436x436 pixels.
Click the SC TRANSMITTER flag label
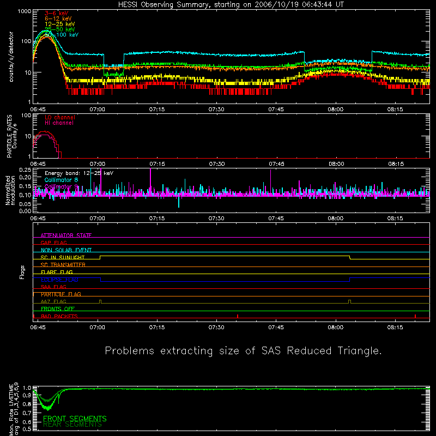click(x=63, y=265)
